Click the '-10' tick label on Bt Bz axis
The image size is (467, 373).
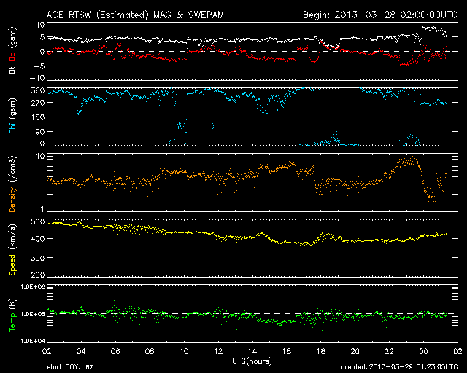(37, 78)
